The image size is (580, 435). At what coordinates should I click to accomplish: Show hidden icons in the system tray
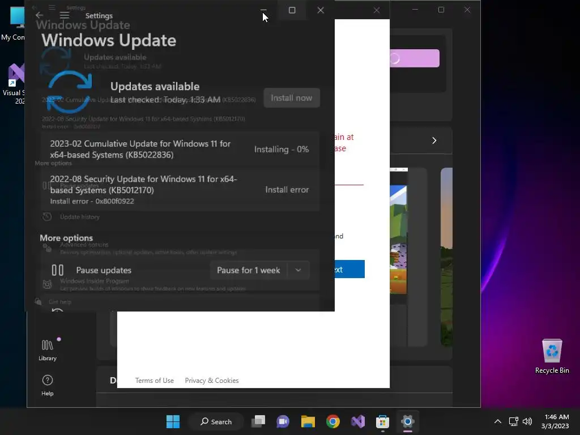498,421
